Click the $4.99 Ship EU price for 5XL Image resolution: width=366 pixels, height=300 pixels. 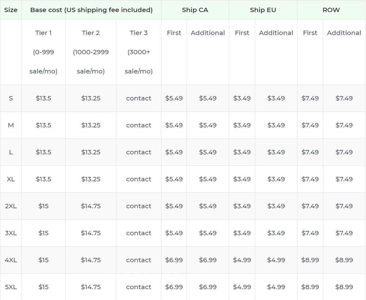point(242,287)
